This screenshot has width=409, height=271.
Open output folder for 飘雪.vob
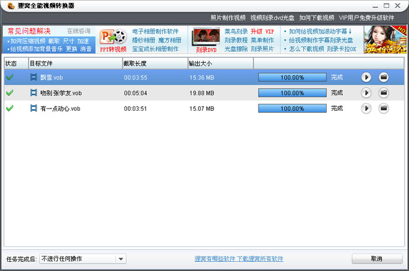tap(384, 77)
